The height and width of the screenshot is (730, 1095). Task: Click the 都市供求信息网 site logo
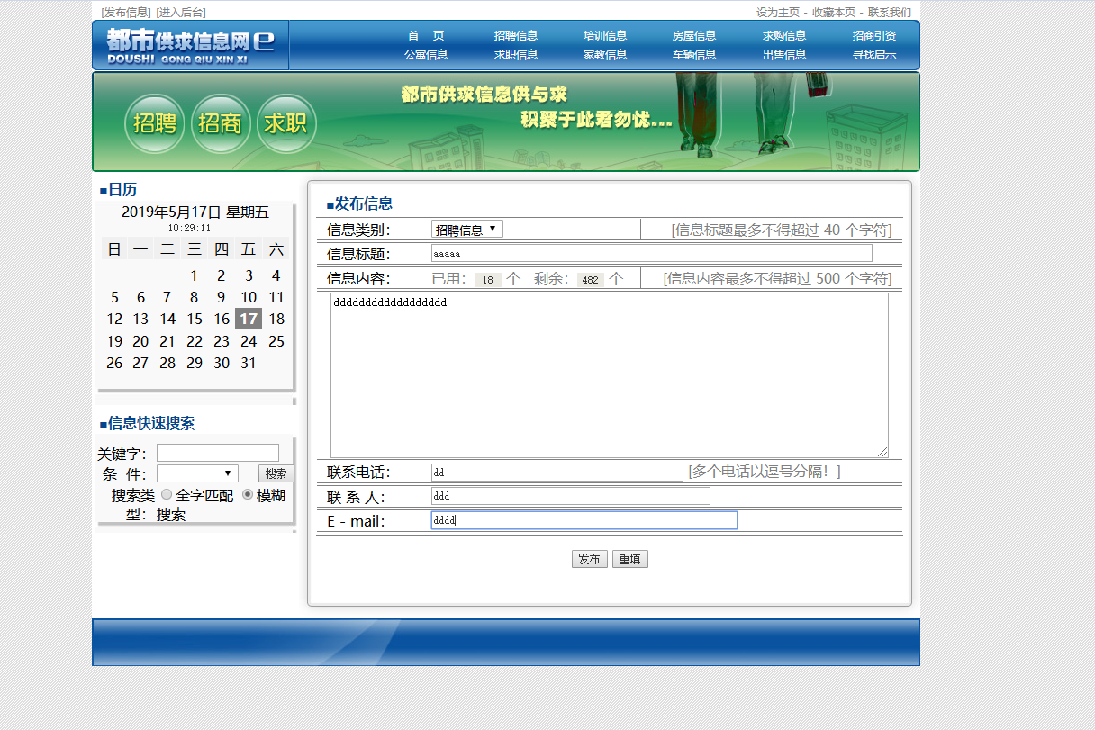click(x=190, y=45)
